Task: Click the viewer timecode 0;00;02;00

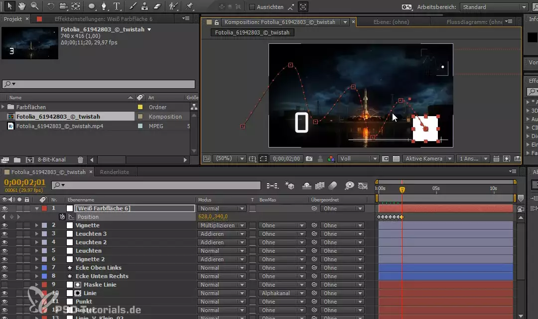Action: click(286, 159)
